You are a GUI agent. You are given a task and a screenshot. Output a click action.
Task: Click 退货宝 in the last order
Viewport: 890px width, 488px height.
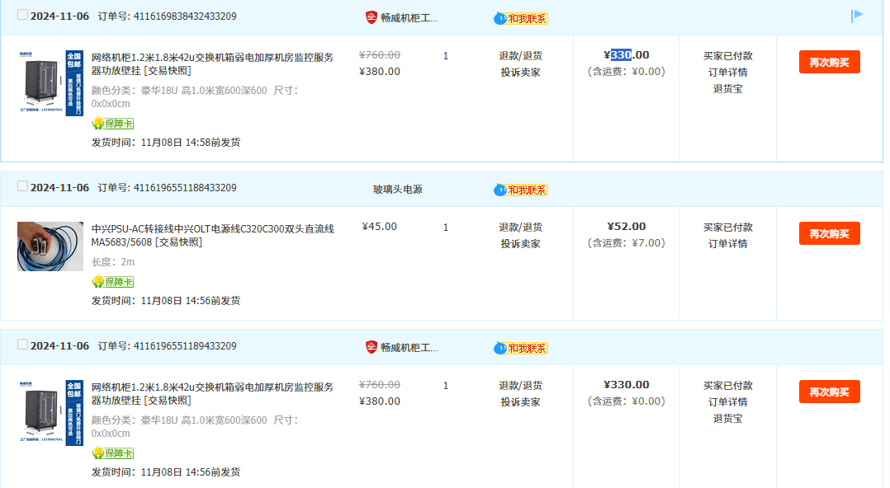[727, 418]
